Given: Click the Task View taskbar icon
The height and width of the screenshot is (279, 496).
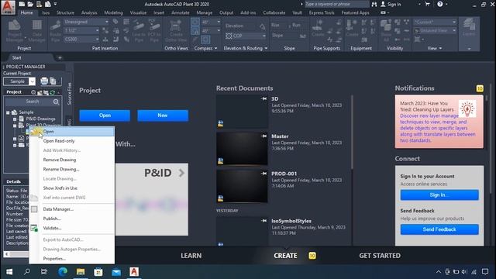Looking at the screenshot, I should (44, 272).
